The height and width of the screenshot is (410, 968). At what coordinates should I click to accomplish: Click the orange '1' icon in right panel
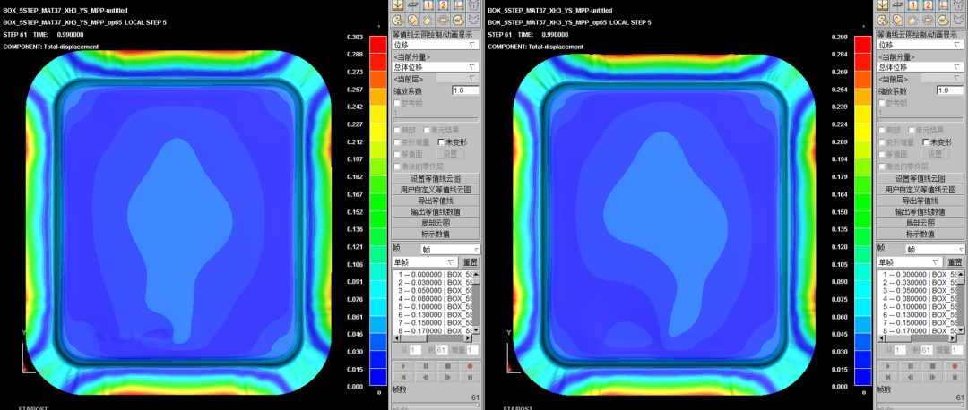tap(912, 5)
